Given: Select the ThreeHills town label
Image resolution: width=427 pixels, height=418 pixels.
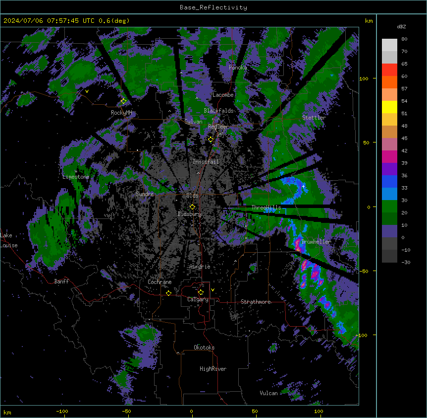Looking at the screenshot, I should point(266,208).
